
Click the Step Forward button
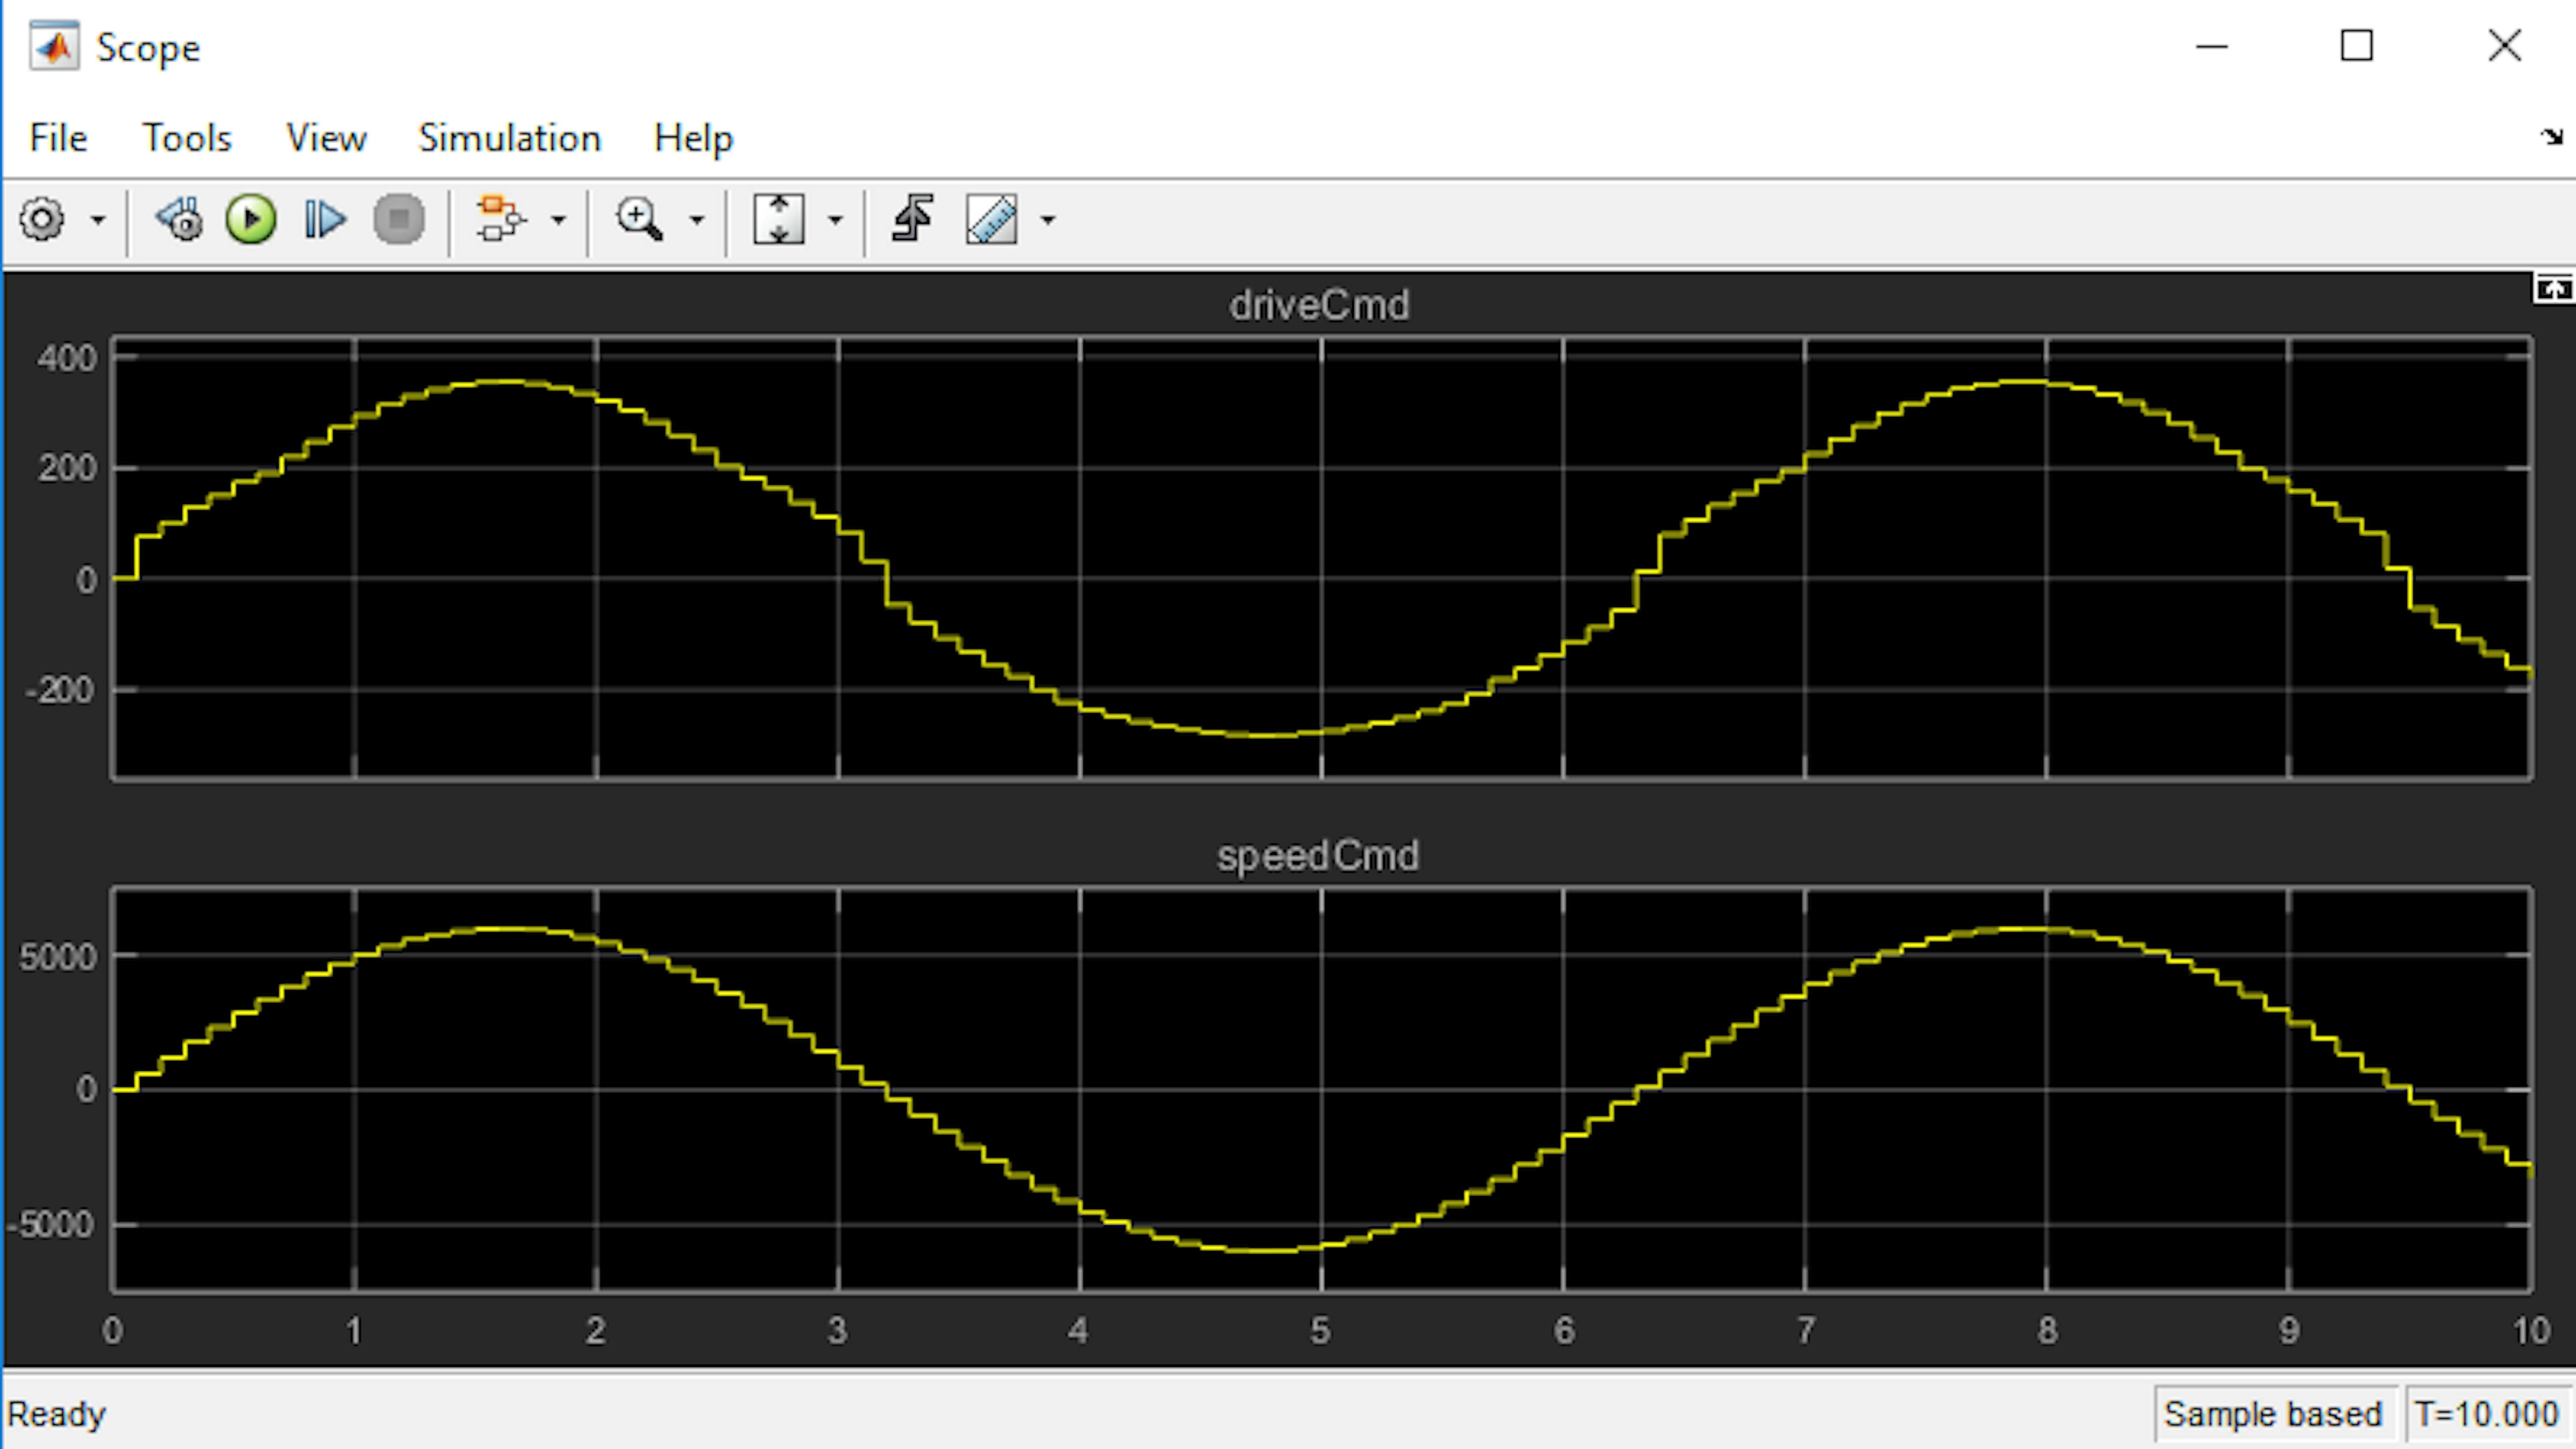coord(324,219)
